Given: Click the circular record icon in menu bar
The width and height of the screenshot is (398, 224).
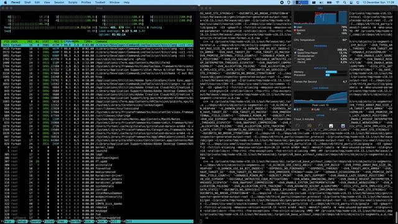Looking at the screenshot, I should (282, 2).
